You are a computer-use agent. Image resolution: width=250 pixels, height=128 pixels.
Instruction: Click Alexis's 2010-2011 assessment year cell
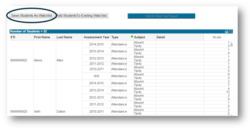click(96, 69)
